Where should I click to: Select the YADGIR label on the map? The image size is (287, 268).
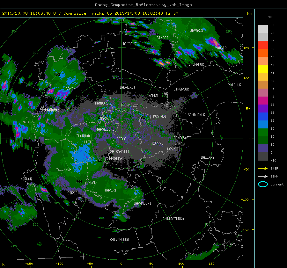(x=221, y=48)
